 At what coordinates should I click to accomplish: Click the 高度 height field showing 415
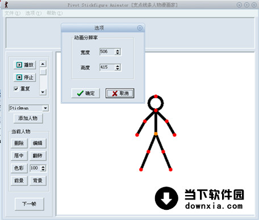pos(107,67)
